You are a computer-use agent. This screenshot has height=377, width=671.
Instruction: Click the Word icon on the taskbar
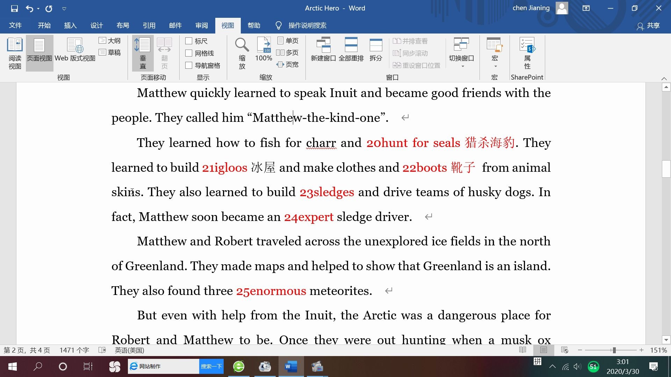click(291, 367)
